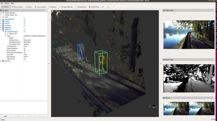Click the Objects folder icon
Screen dimensions: 217x121
(x=3, y=29)
